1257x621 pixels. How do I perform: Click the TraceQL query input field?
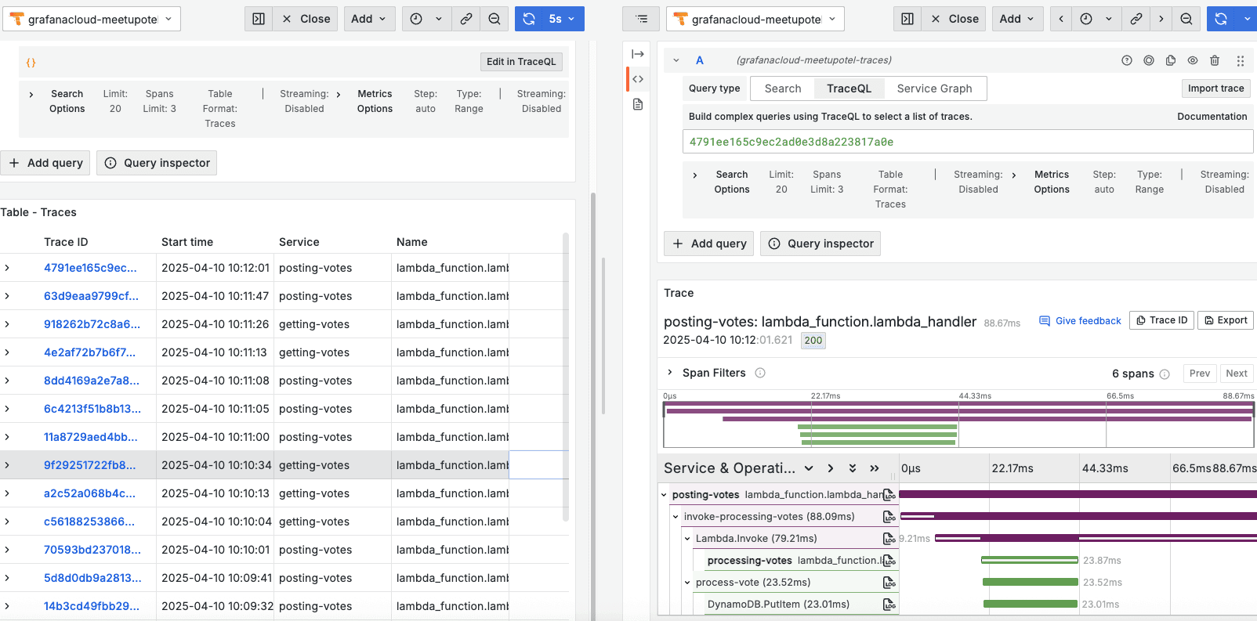967,142
